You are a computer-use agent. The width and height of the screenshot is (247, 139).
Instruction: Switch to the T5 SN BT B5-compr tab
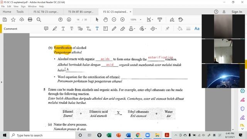(x=81, y=12)
